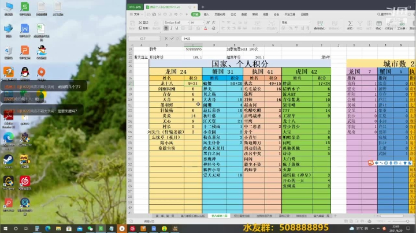
Task: Select column header H
Action: tap(297, 45)
